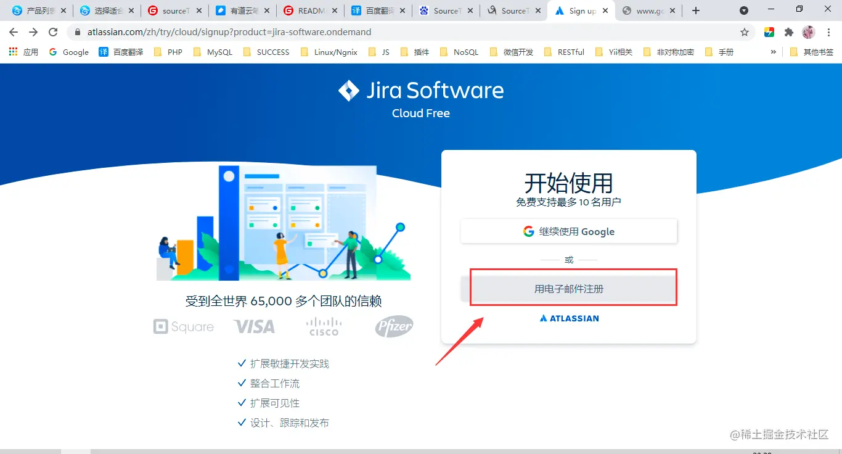The height and width of the screenshot is (454, 842).
Task: Click the Cisco logo
Action: pyautogui.click(x=324, y=326)
